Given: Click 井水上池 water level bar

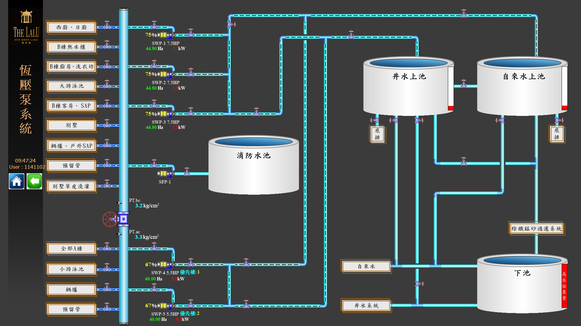Looking at the screenshot, I should (451, 88).
